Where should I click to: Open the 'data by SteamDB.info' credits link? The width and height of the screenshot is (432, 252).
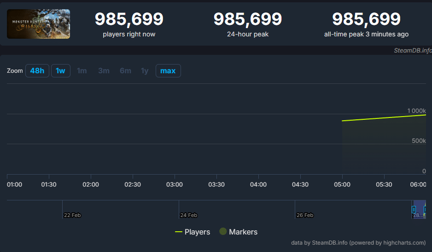358,243
